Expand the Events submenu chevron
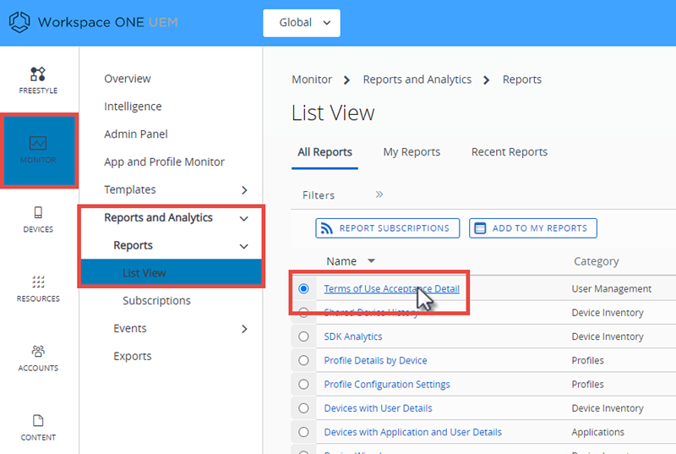Screen dimensions: 676x454 tap(244, 329)
